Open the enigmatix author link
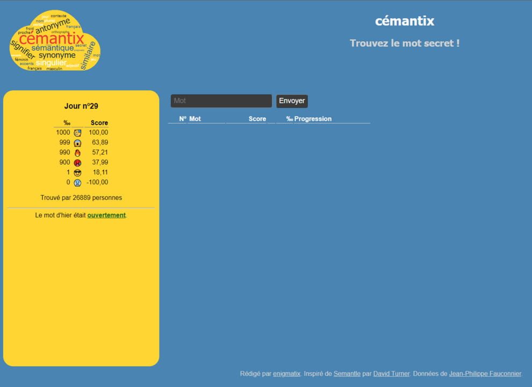Screen dimensions: 532x387 pos(286,374)
